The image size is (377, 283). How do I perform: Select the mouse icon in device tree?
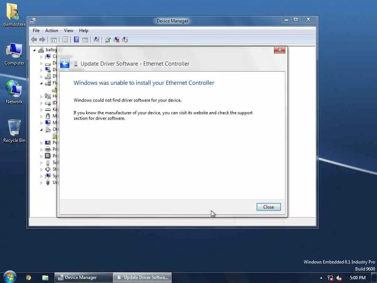[48, 116]
